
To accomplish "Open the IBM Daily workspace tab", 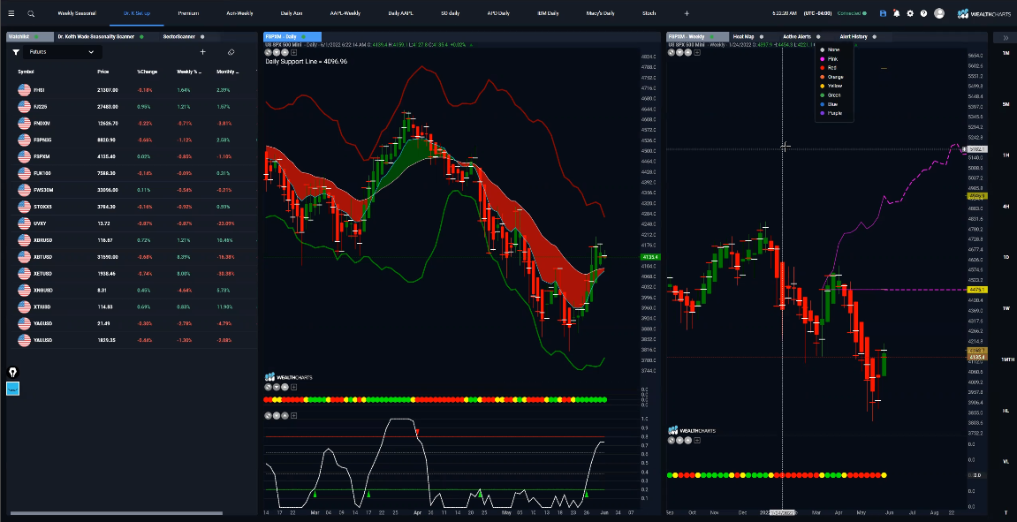I will (x=548, y=13).
